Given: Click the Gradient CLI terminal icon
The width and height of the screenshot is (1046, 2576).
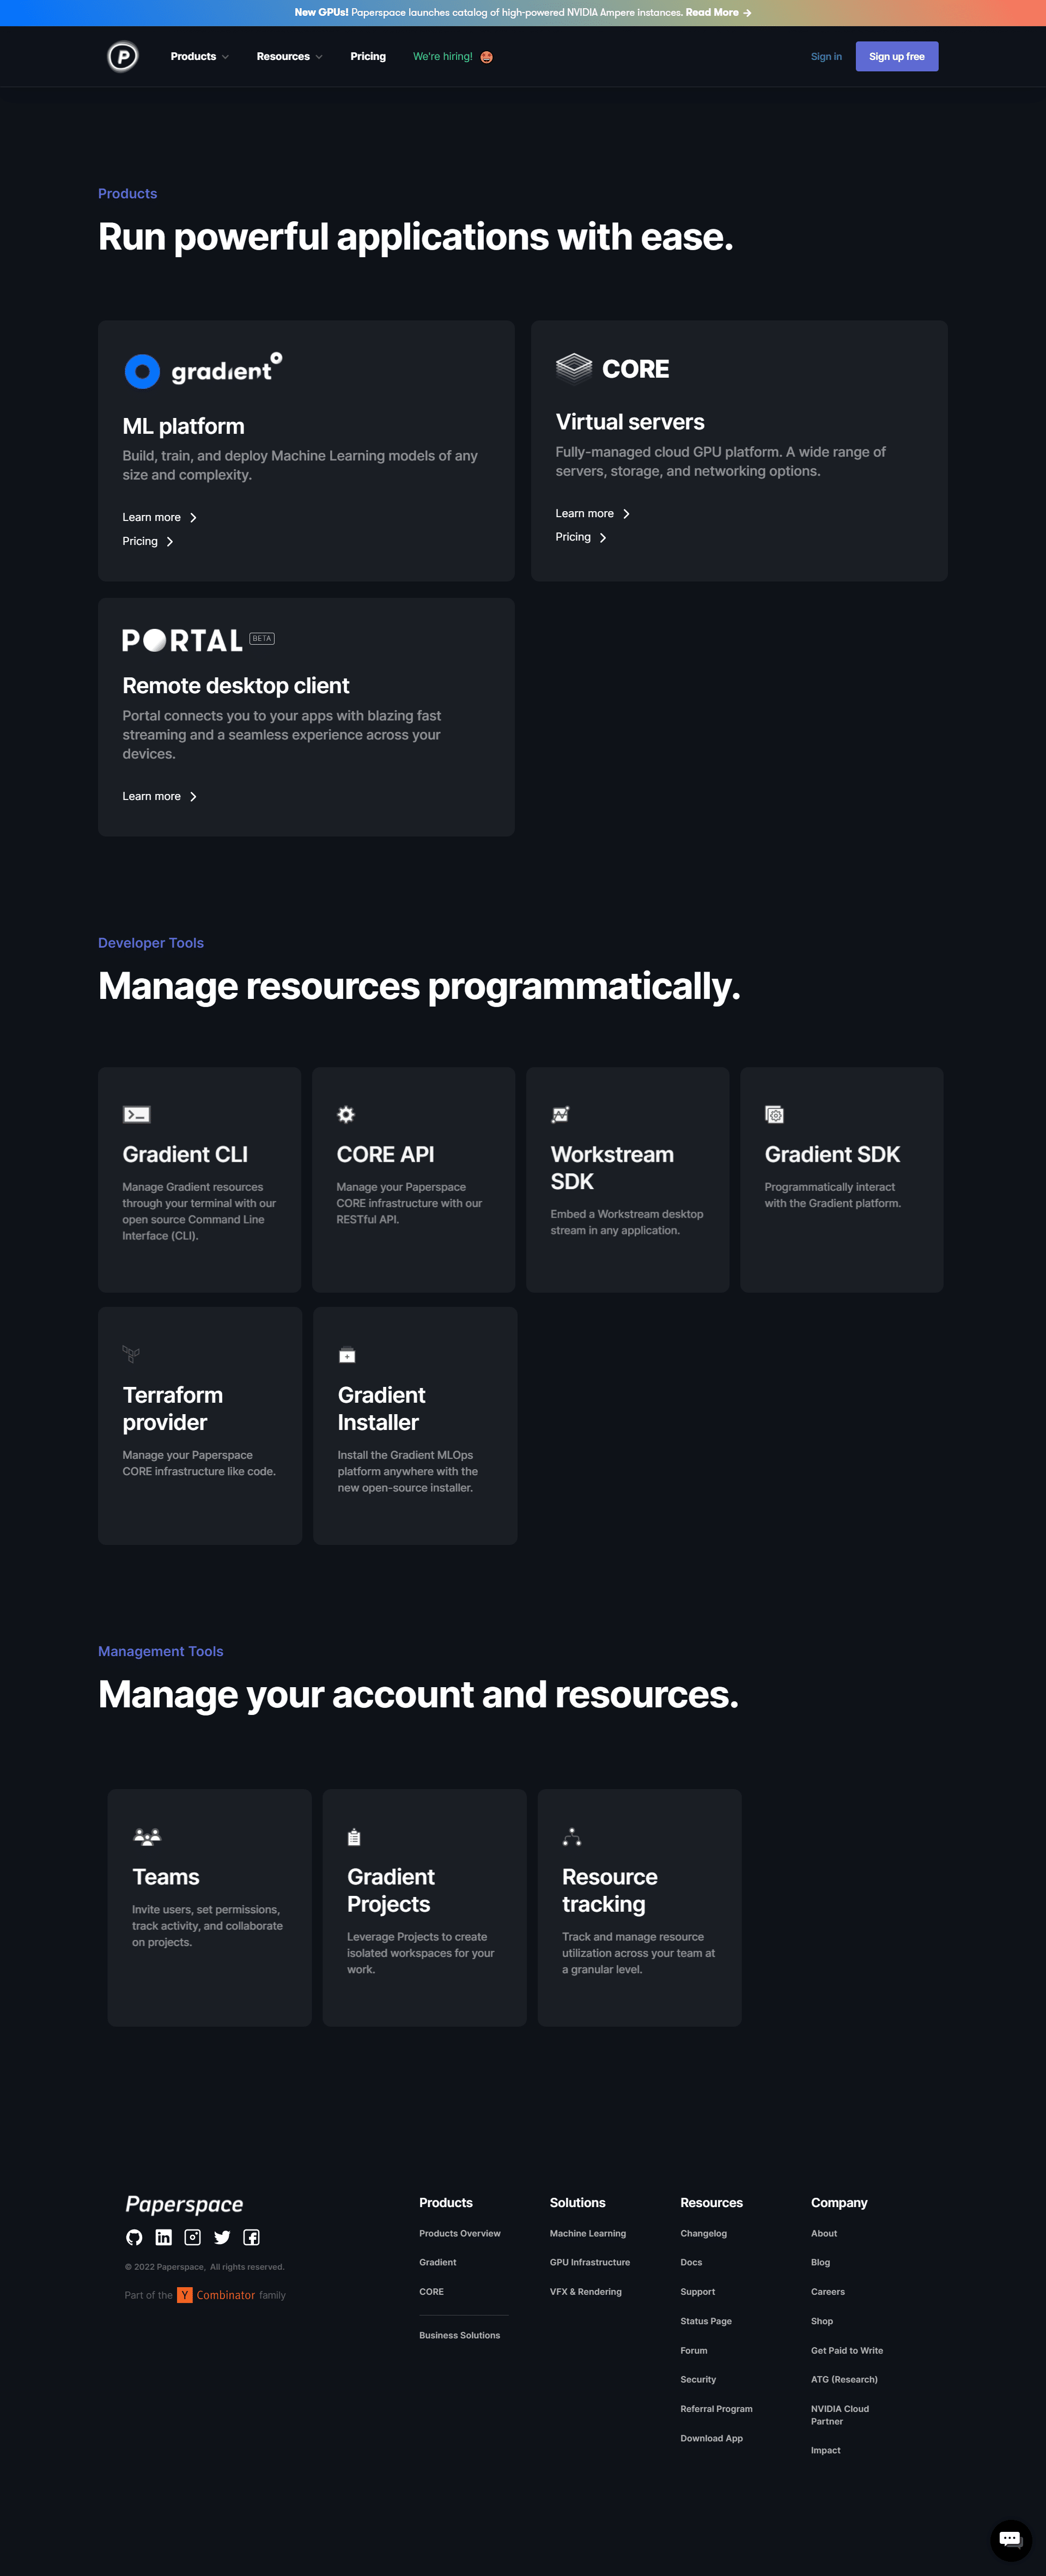Looking at the screenshot, I should point(136,1114).
